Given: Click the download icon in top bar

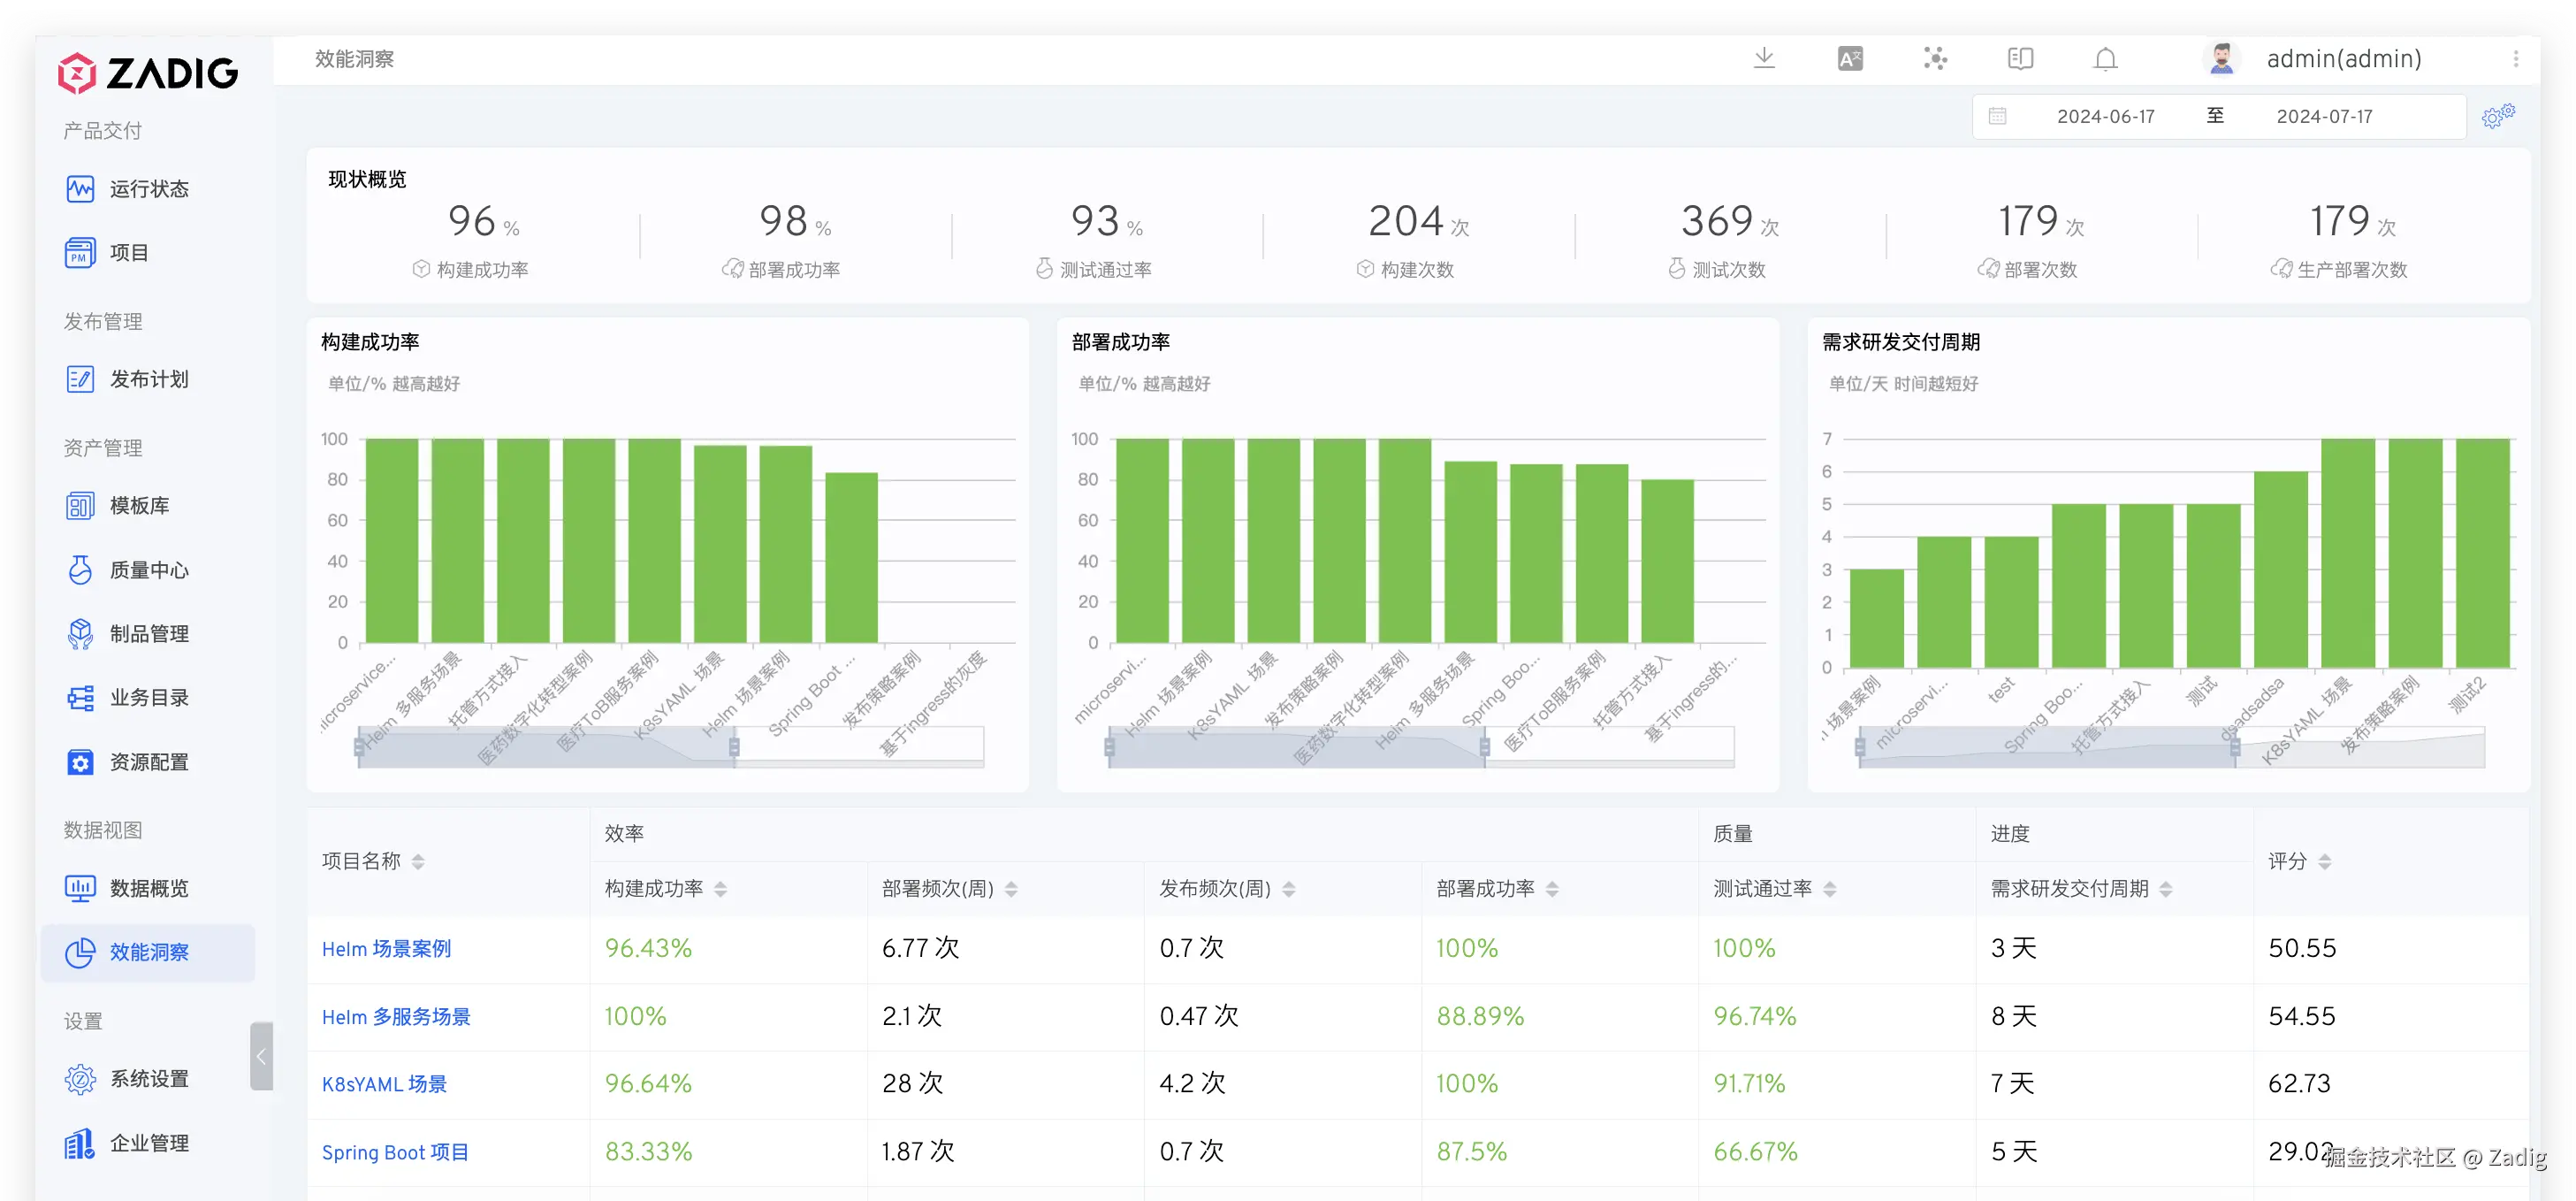Looking at the screenshot, I should pyautogui.click(x=1764, y=58).
